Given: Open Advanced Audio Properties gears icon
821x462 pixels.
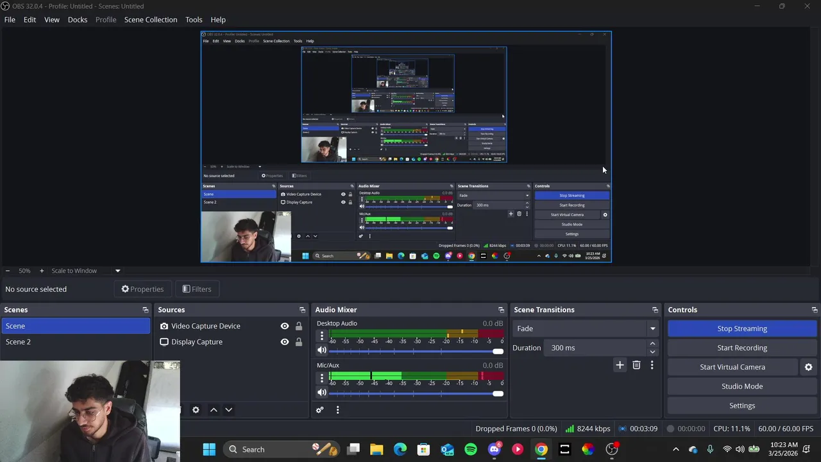Looking at the screenshot, I should (320, 410).
